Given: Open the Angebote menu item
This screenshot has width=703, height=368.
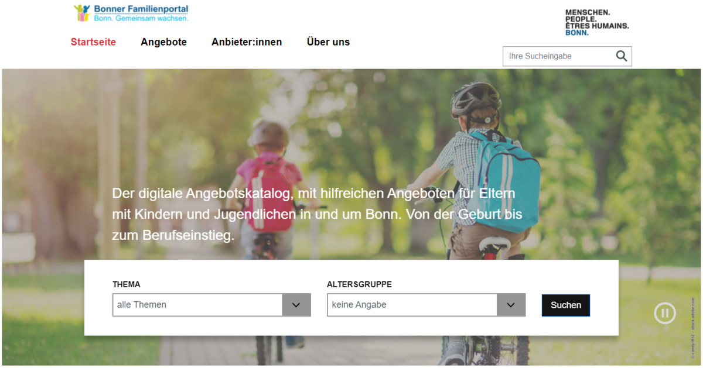Looking at the screenshot, I should [x=163, y=42].
